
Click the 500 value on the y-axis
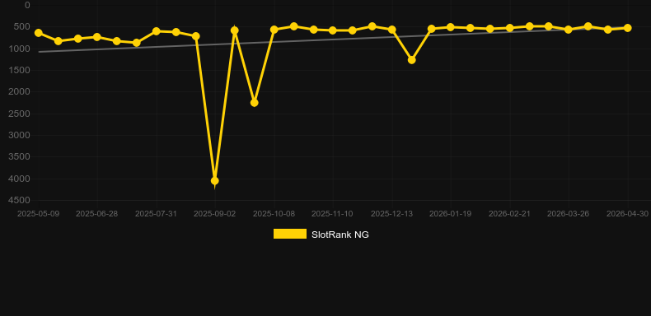22,26
